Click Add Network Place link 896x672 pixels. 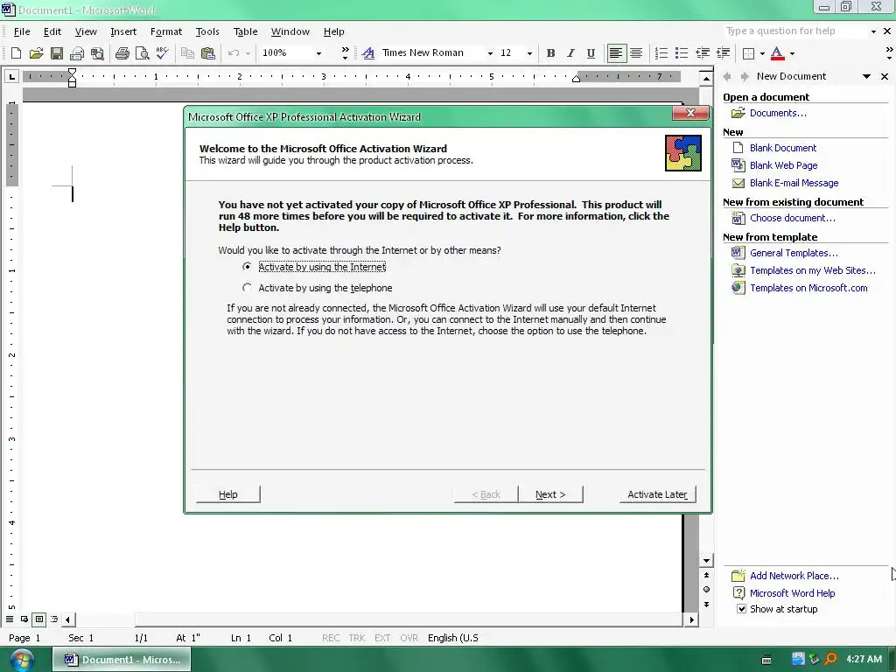click(794, 576)
